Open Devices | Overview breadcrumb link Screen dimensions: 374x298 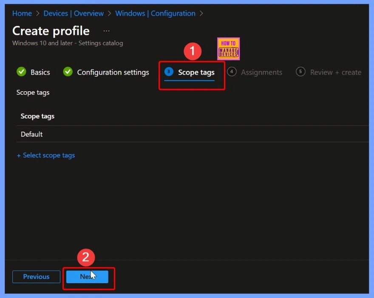(74, 14)
